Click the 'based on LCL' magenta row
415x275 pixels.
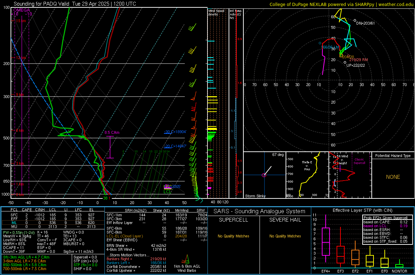(x=385, y=226)
